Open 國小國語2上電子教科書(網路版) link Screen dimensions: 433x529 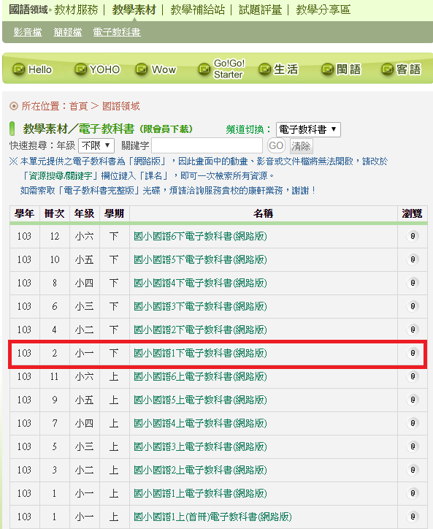(x=200, y=470)
